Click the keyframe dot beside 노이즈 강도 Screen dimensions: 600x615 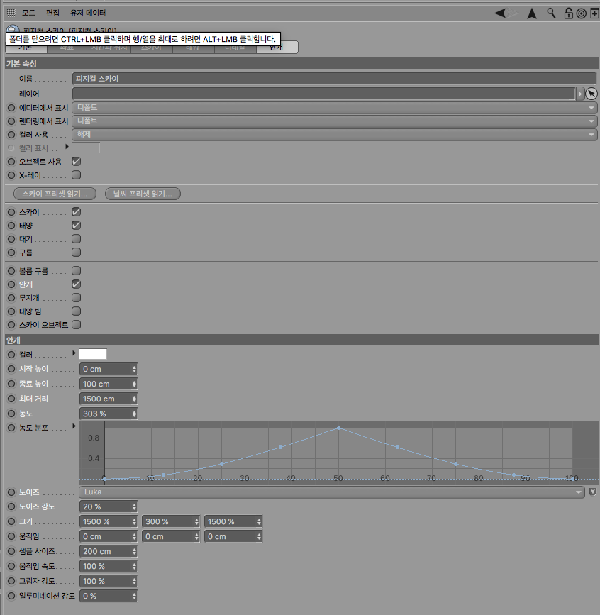point(11,506)
